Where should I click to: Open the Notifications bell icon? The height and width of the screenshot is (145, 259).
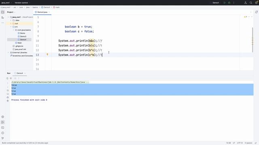pos(256,12)
